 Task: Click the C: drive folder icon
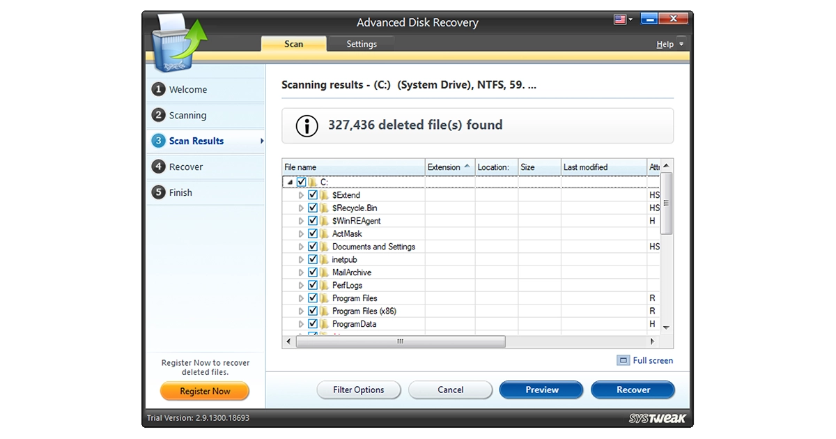[x=312, y=182]
